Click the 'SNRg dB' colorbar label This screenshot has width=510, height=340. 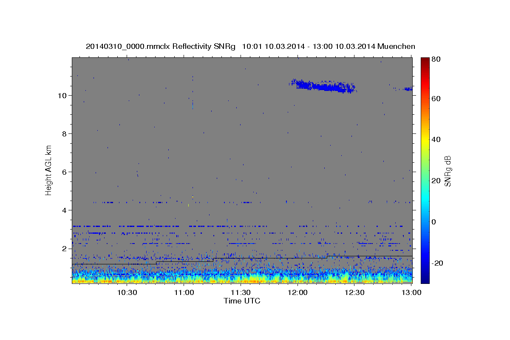[448, 171]
